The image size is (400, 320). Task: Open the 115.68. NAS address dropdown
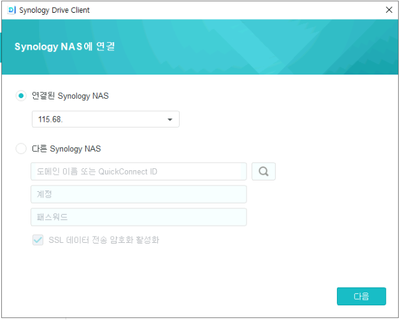click(106, 119)
